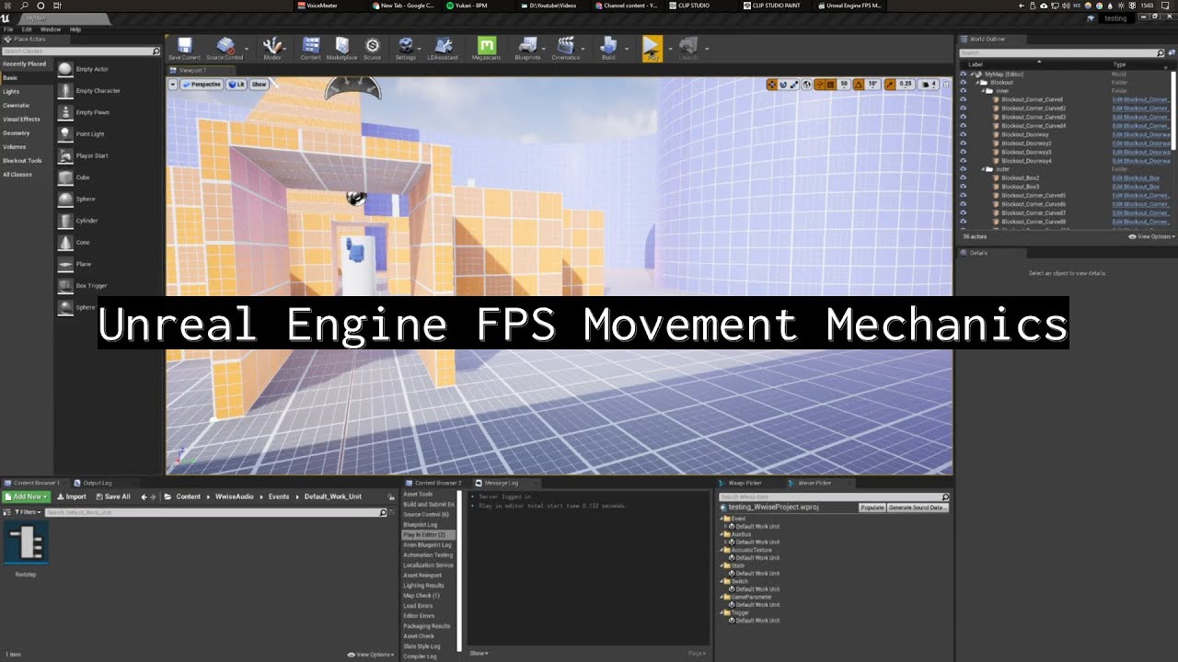Open Content Browser View Options
This screenshot has height=662, width=1178.
(371, 655)
